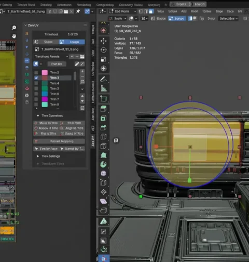Screen dimensions: 249x262
Task: Select the Edge Slide tool
Action: point(103,182)
